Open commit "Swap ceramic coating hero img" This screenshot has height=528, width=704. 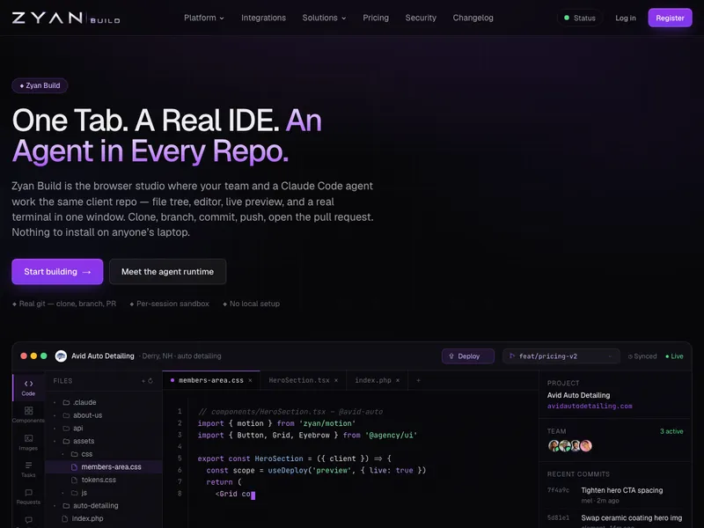[x=631, y=517]
